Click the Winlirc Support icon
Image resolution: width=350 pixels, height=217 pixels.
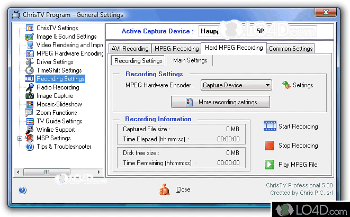[30, 130]
